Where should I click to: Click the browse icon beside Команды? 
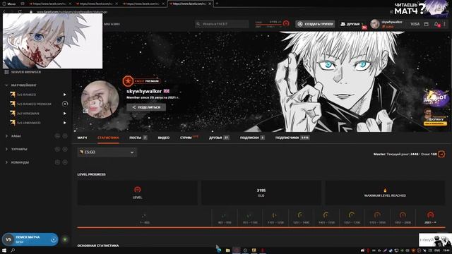[57, 162]
